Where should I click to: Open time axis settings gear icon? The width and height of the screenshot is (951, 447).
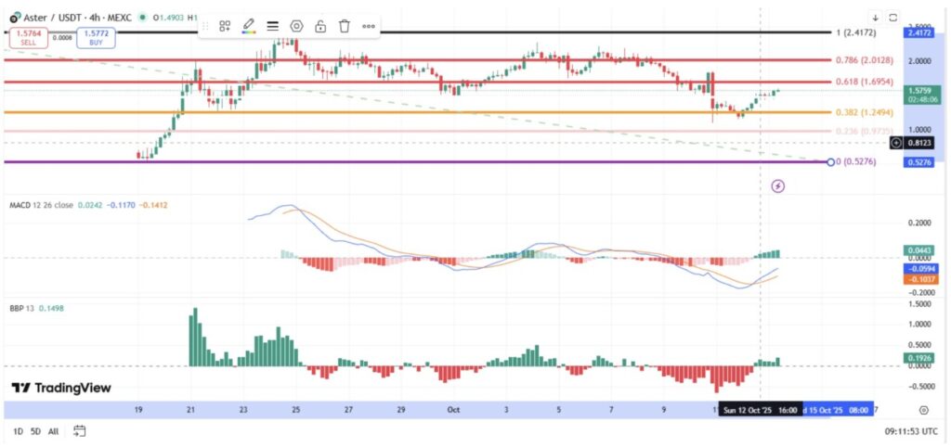point(923,409)
